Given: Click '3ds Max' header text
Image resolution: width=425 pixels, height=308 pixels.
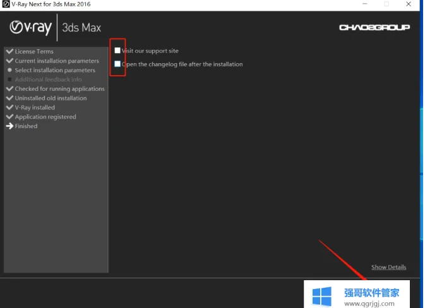Looking at the screenshot, I should 81,28.
